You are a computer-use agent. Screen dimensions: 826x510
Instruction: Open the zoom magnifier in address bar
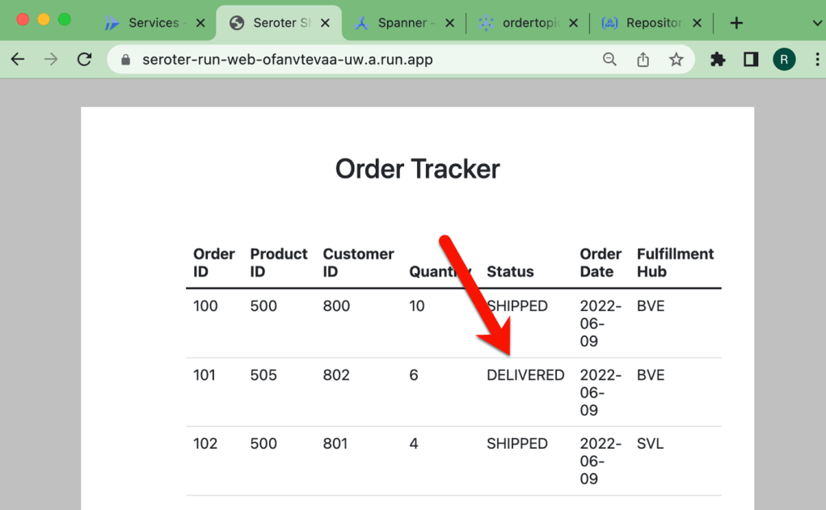coord(610,59)
